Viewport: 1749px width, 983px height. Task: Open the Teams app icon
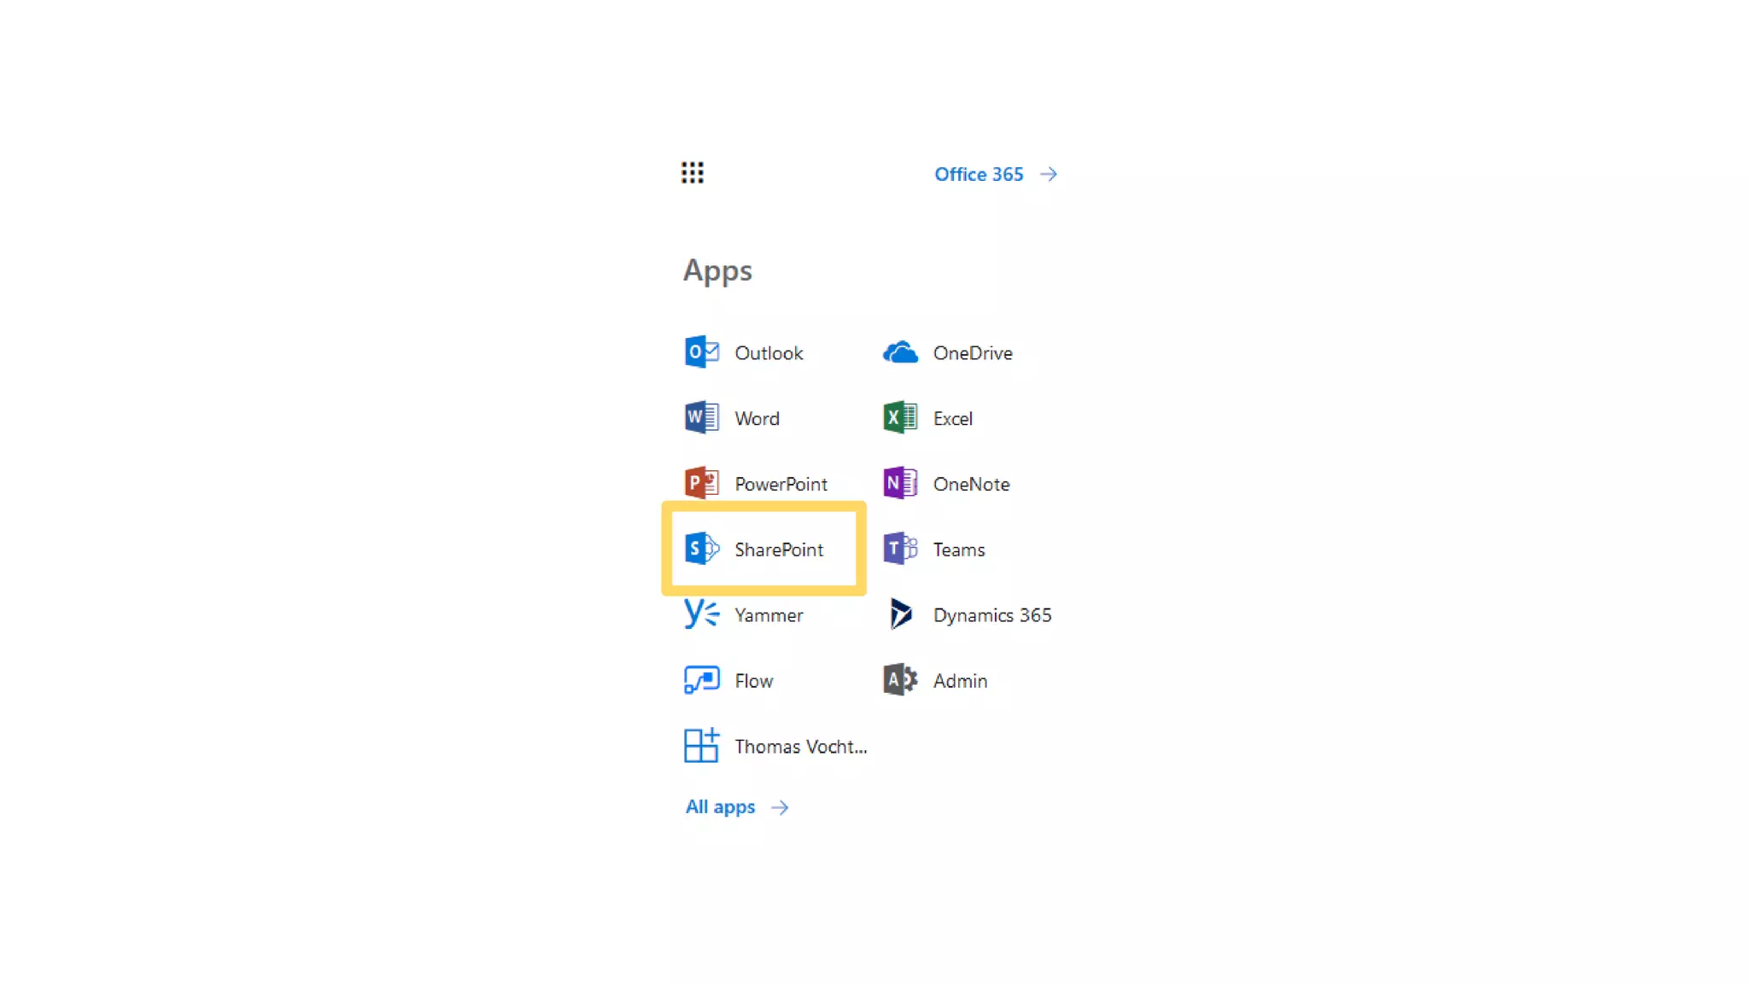click(900, 549)
